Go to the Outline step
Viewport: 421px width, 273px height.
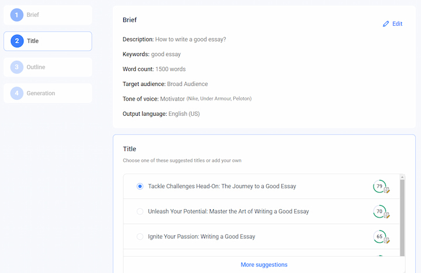click(48, 67)
